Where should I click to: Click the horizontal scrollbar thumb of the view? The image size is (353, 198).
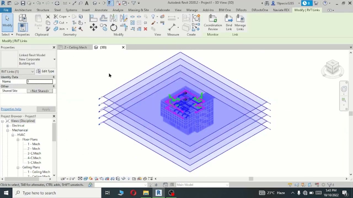[251, 179]
